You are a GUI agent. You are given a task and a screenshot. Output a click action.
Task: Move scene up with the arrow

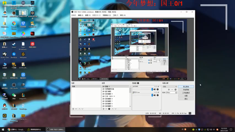pos(79,109)
